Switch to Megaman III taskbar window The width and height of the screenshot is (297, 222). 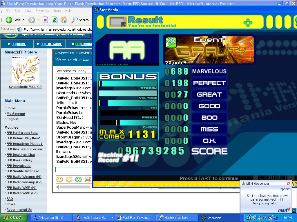coord(51,218)
